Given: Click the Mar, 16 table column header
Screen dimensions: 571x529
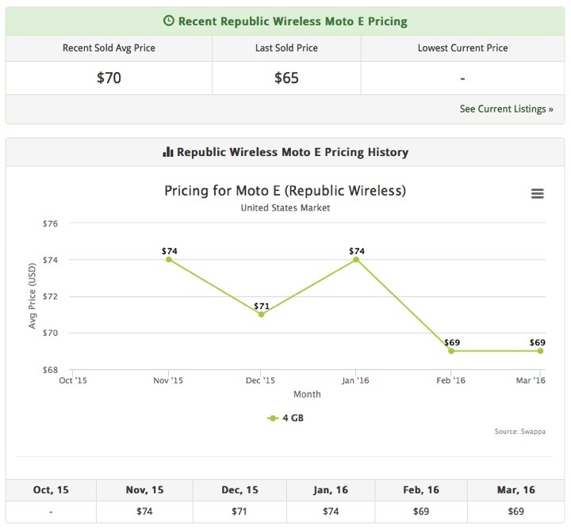Looking at the screenshot, I should [x=516, y=490].
